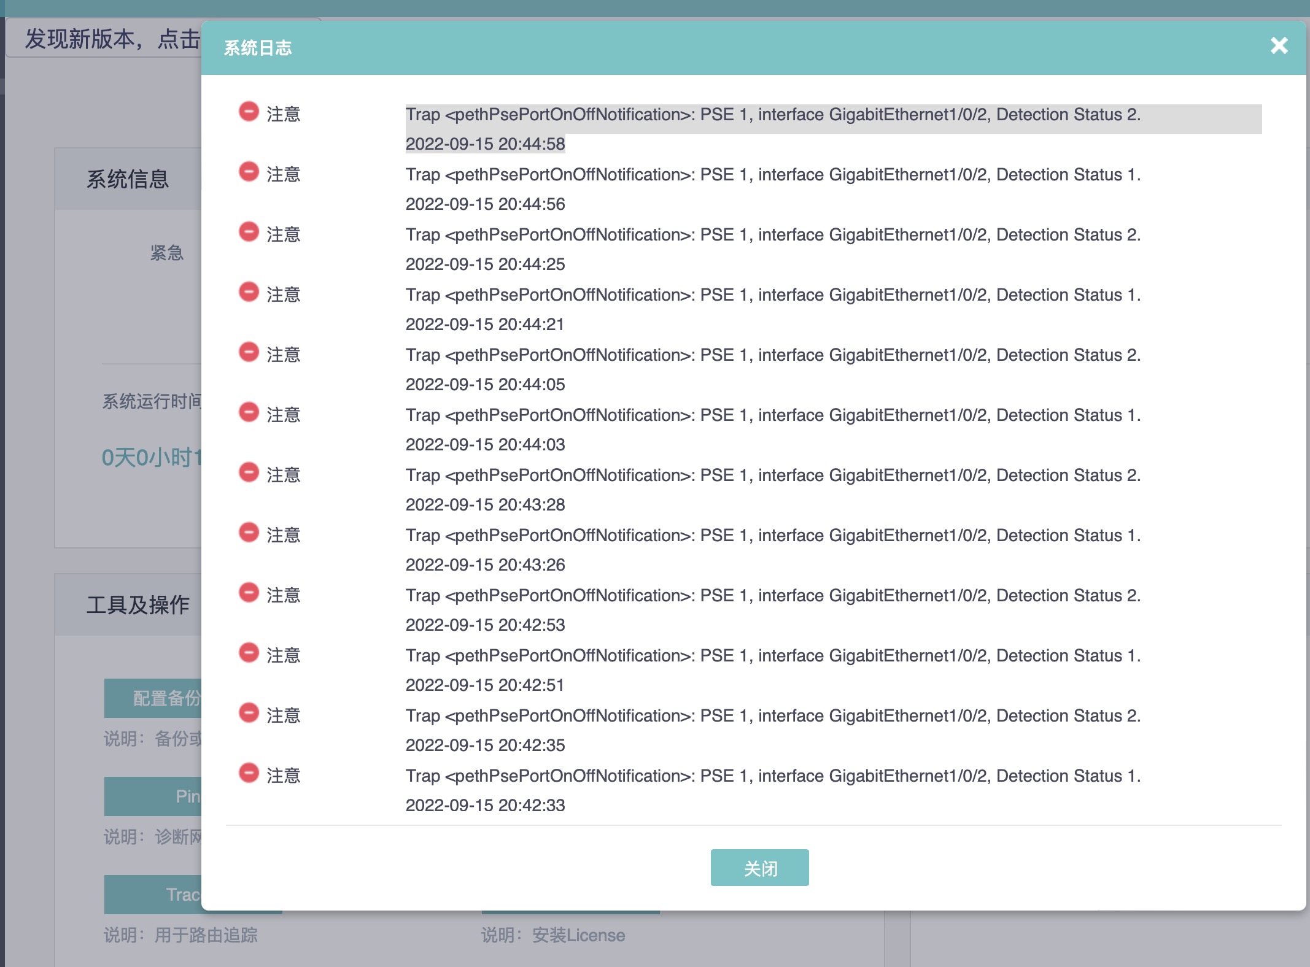Viewport: 1310px width, 967px height.
Task: Click the 配置备份 button behind dialog
Action: pyautogui.click(x=153, y=698)
